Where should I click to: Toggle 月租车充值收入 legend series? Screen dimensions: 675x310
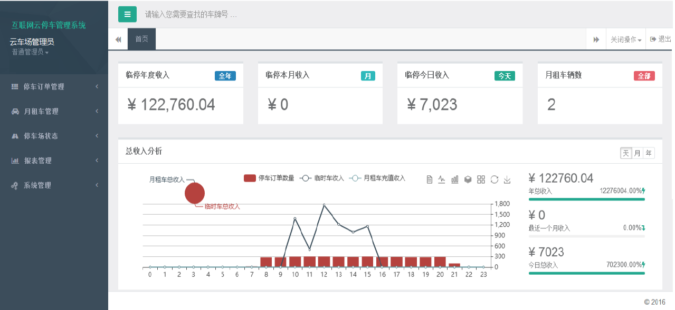click(377, 178)
